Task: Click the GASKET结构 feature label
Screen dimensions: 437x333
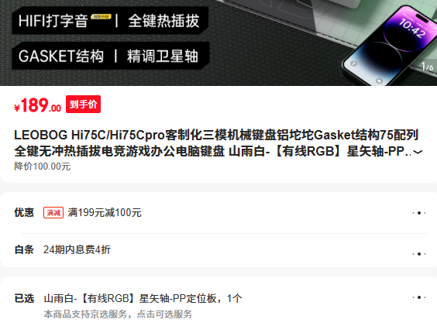Action: tap(61, 56)
